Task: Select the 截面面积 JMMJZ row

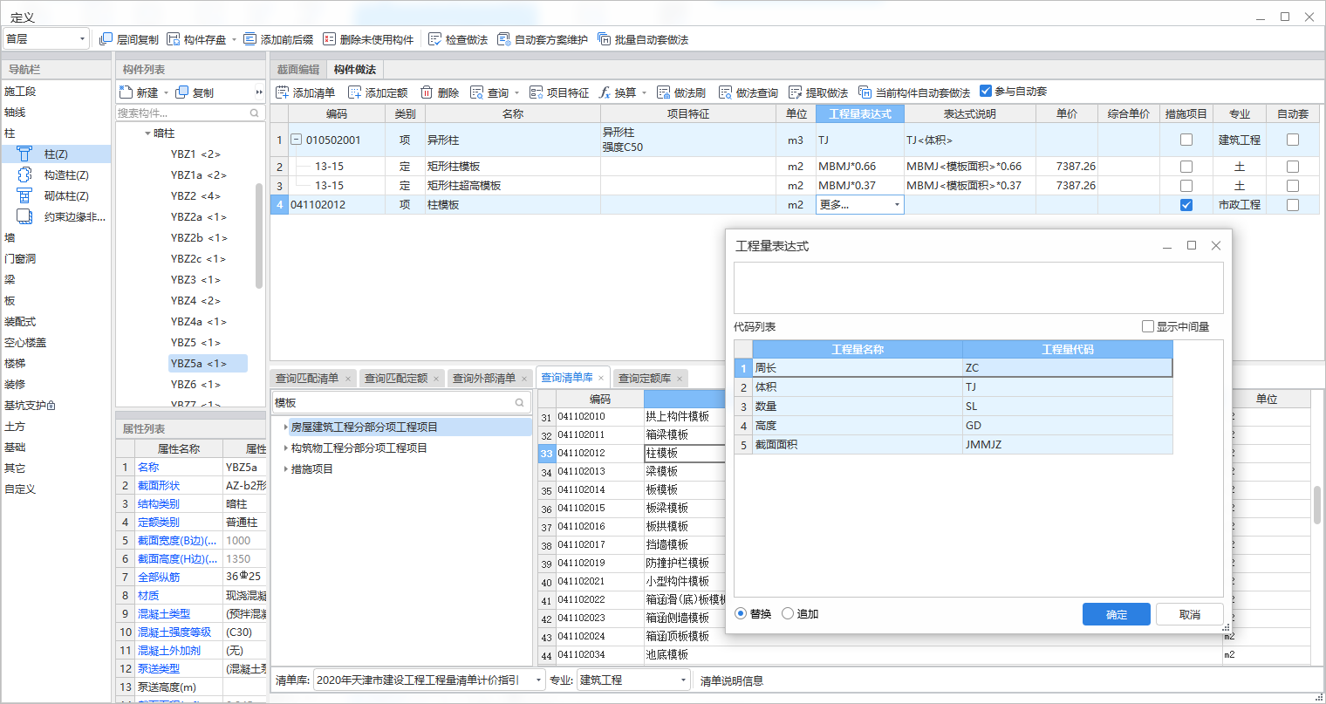Action: tap(953, 444)
